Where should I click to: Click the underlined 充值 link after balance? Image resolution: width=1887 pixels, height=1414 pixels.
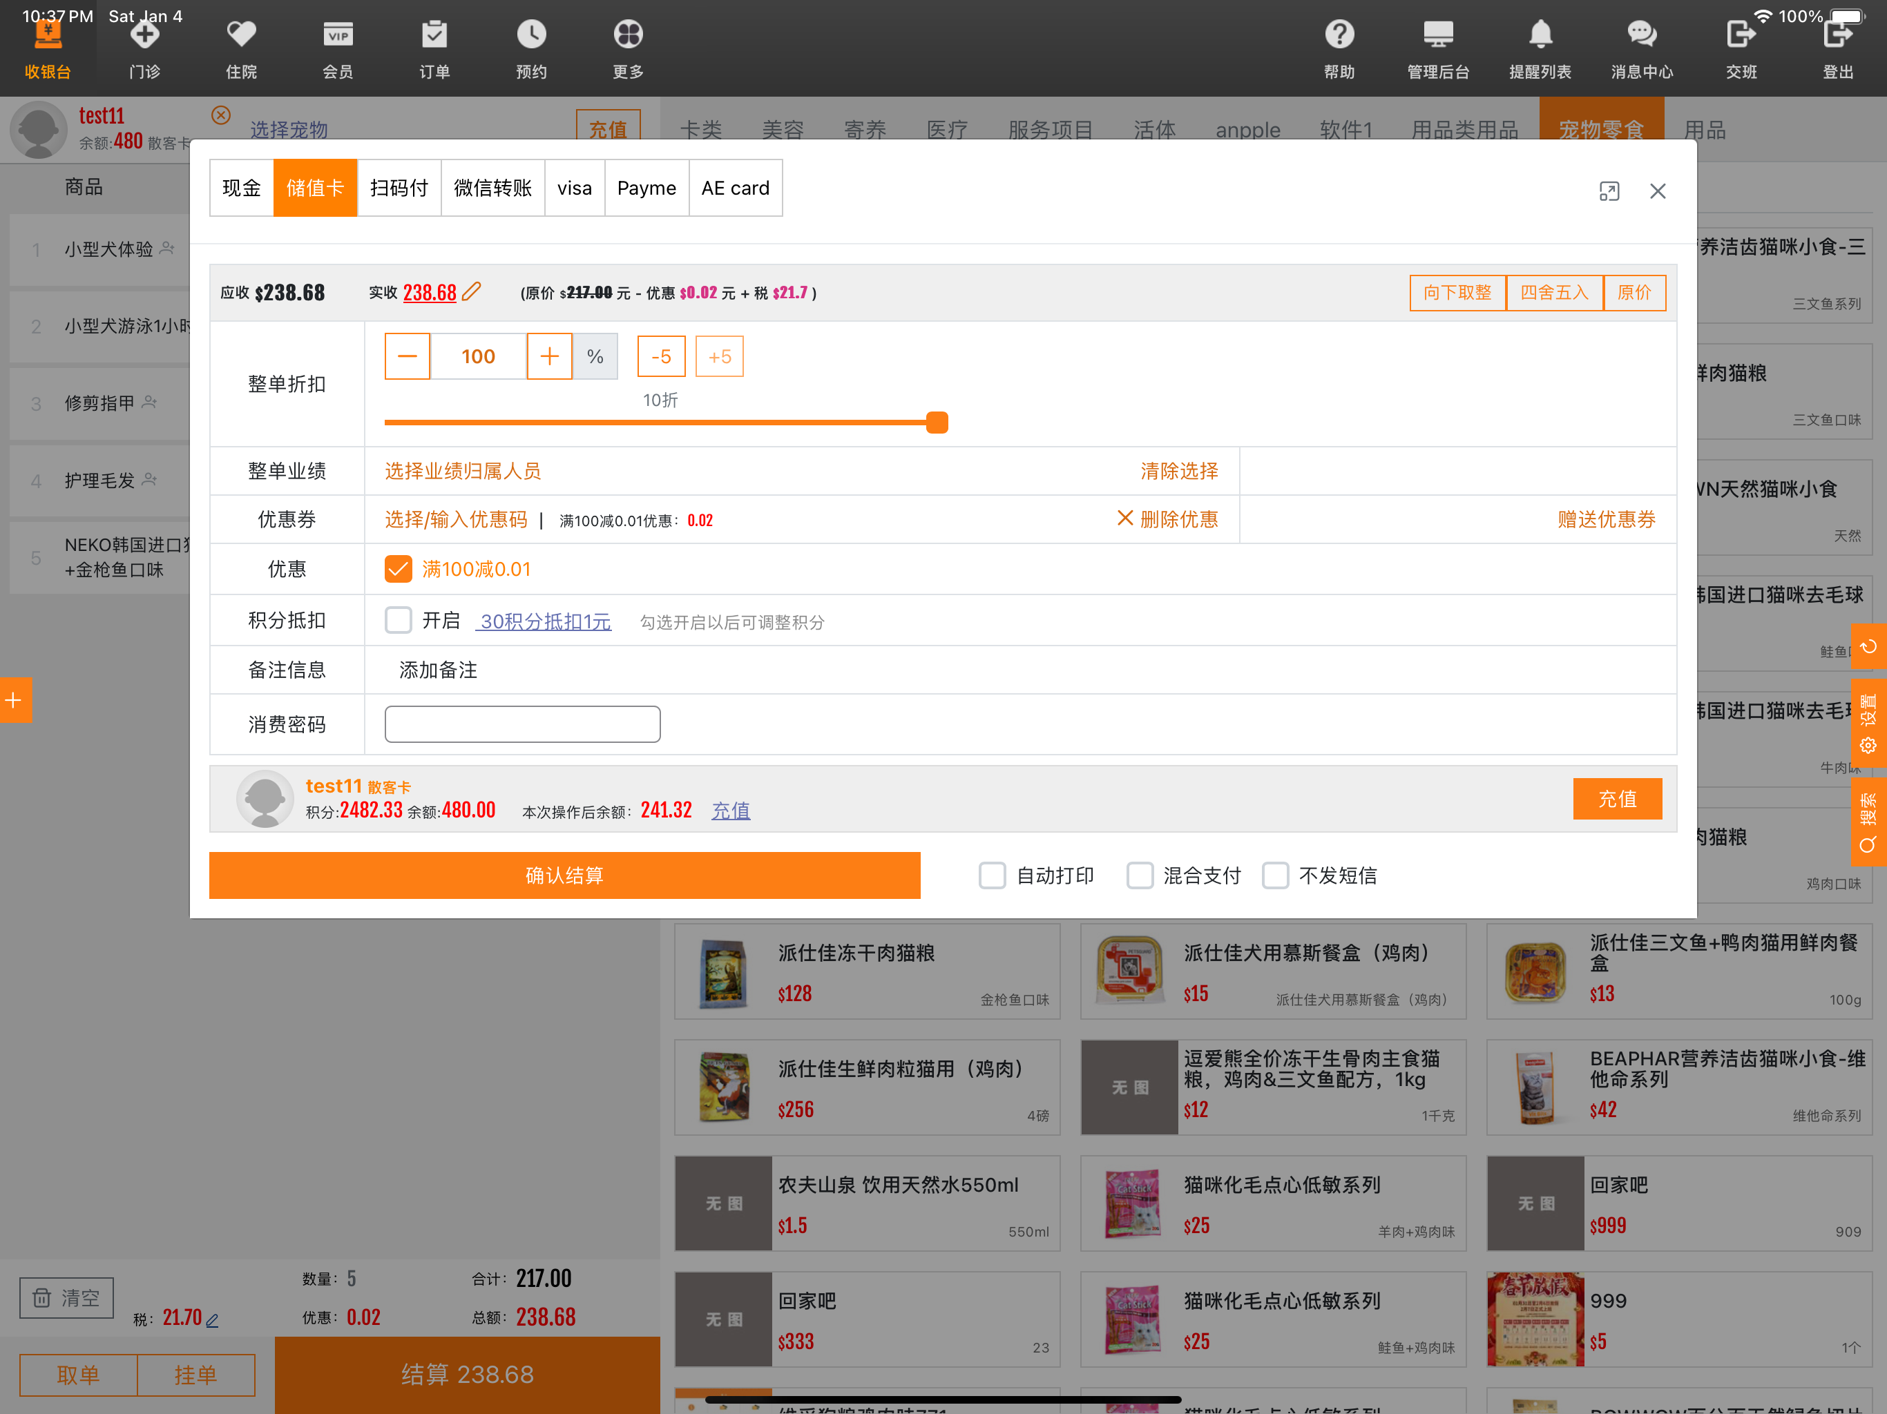[730, 810]
